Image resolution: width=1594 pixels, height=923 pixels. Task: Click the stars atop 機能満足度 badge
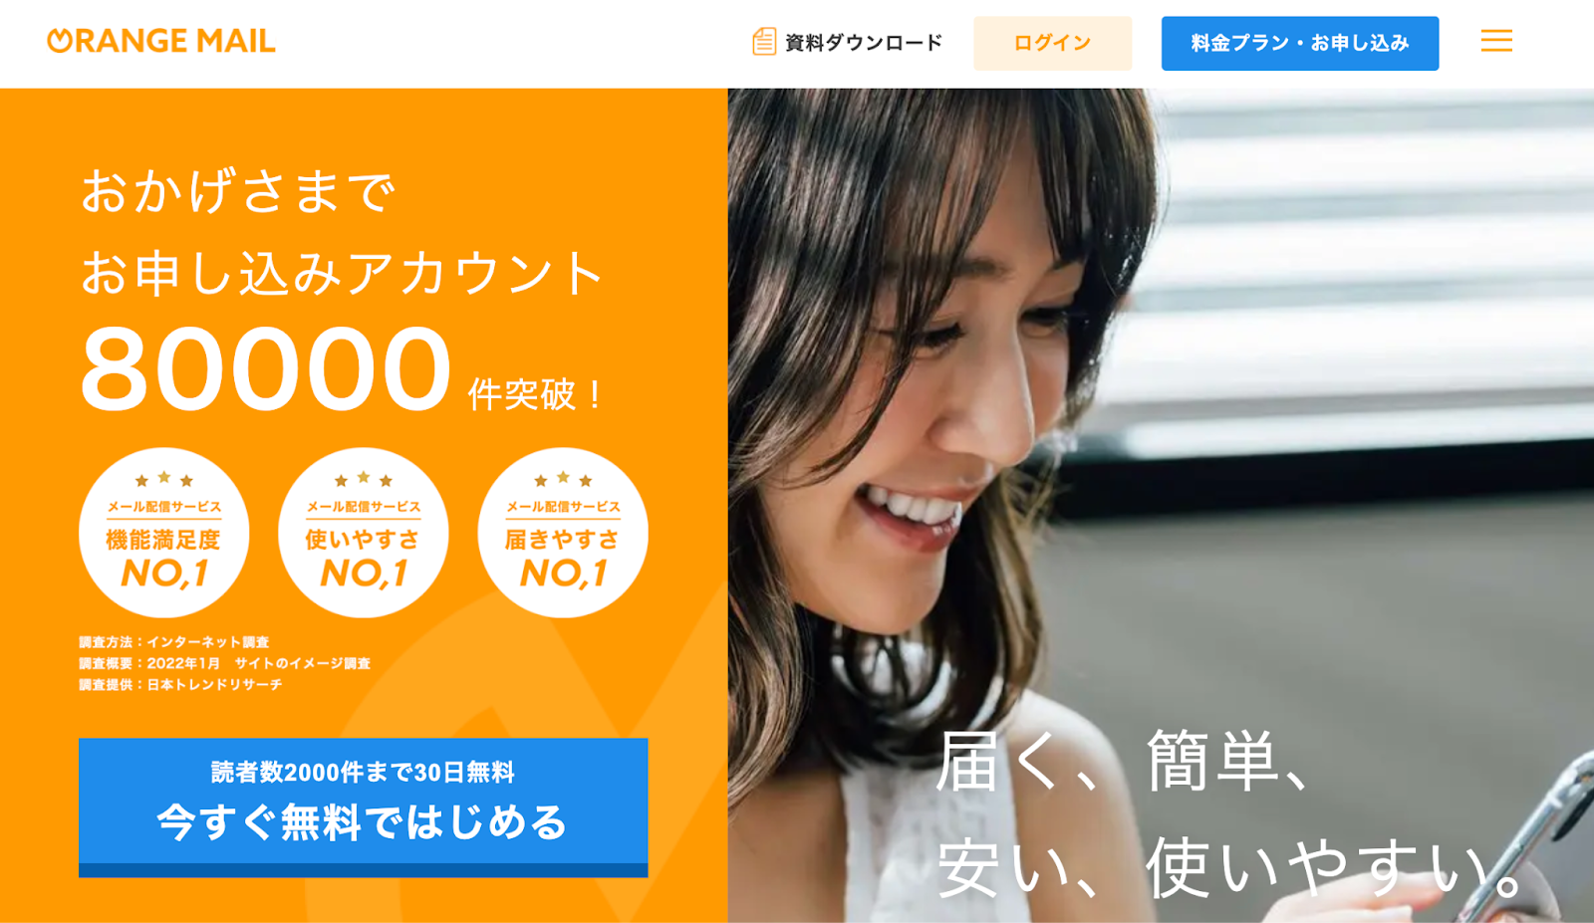tap(164, 479)
